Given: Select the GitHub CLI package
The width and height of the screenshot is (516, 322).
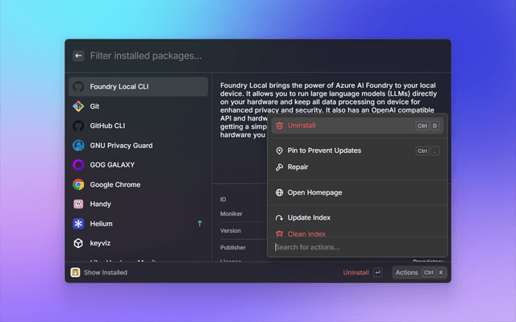Looking at the screenshot, I should coord(138,126).
